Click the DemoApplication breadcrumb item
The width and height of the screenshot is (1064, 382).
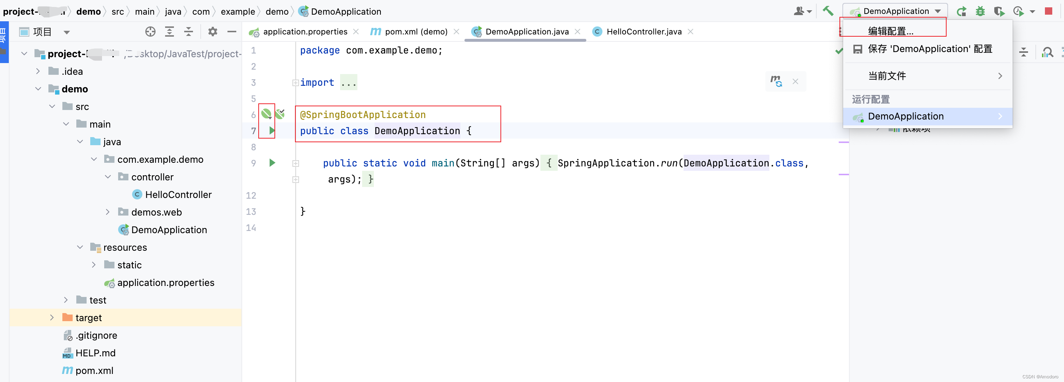(x=340, y=12)
